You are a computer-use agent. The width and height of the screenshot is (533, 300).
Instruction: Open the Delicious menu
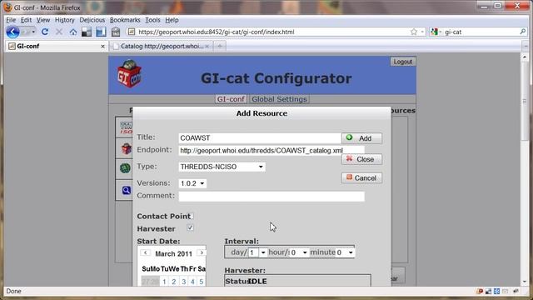click(x=92, y=20)
